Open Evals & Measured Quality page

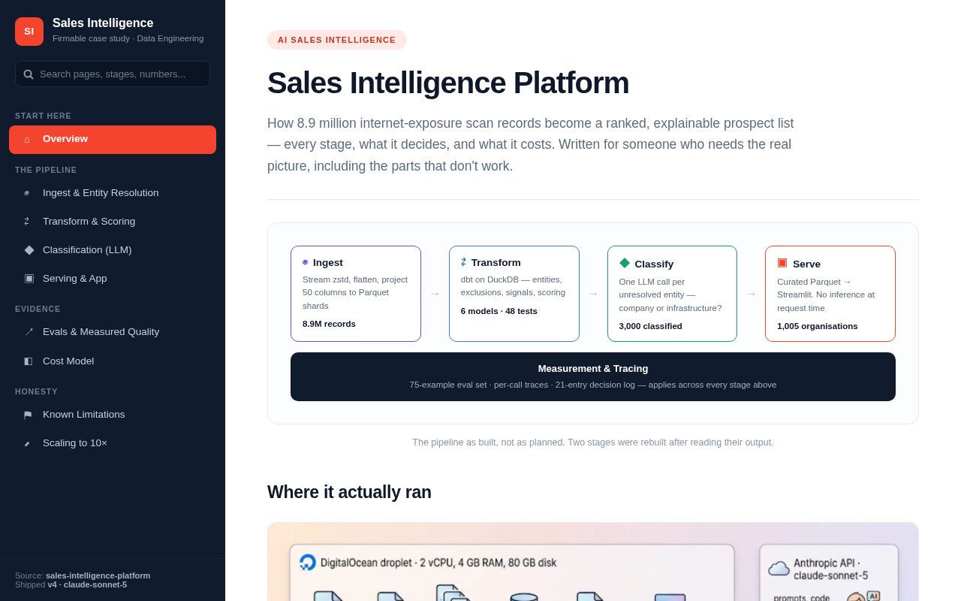(x=113, y=332)
